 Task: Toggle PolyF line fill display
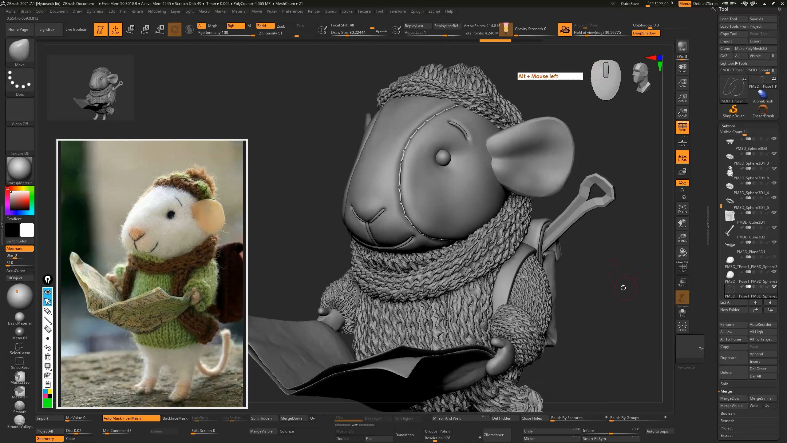(682, 267)
